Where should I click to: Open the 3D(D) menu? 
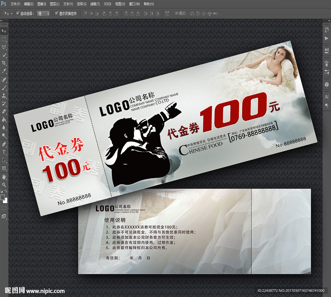point(107,4)
